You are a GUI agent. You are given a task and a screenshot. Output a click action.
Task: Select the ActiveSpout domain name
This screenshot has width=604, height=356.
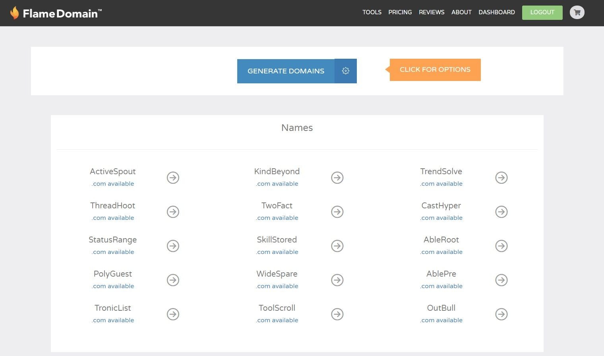pos(113,171)
